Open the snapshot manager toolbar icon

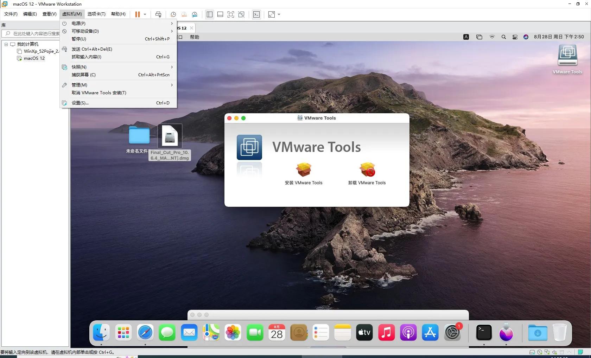coord(195,14)
